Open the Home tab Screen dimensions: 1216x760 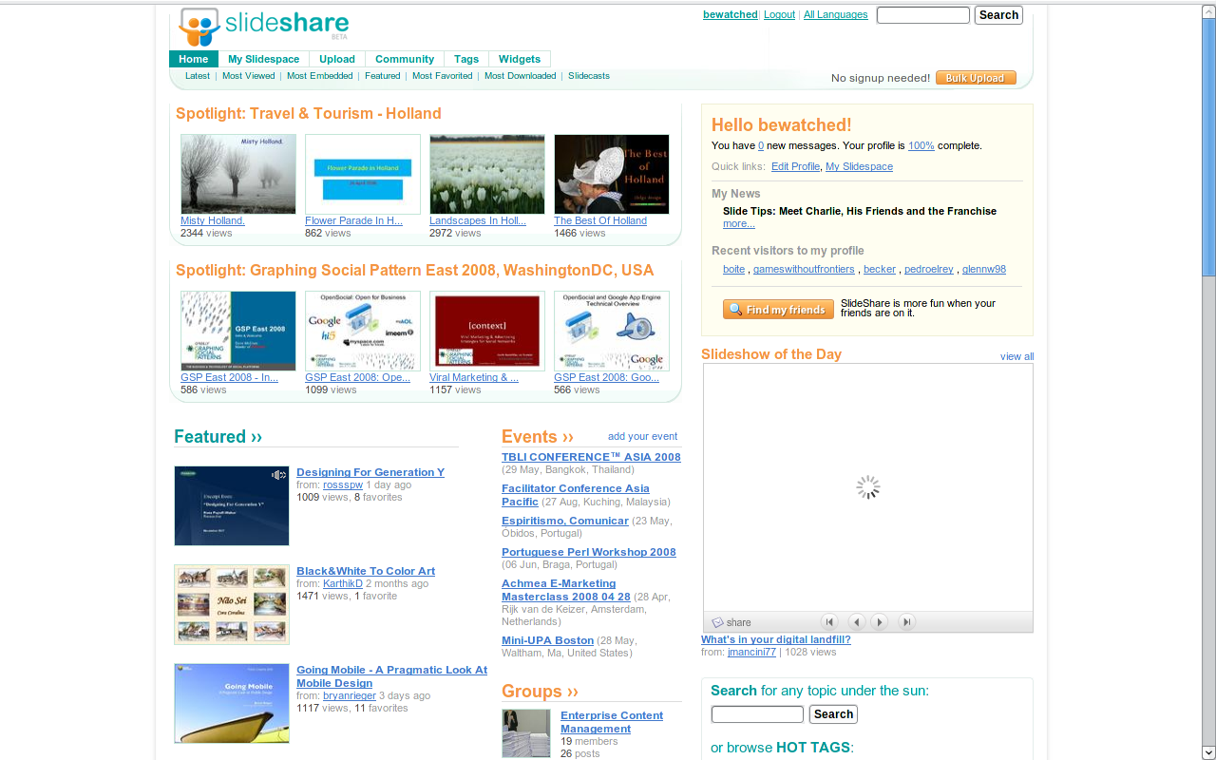[x=194, y=59]
